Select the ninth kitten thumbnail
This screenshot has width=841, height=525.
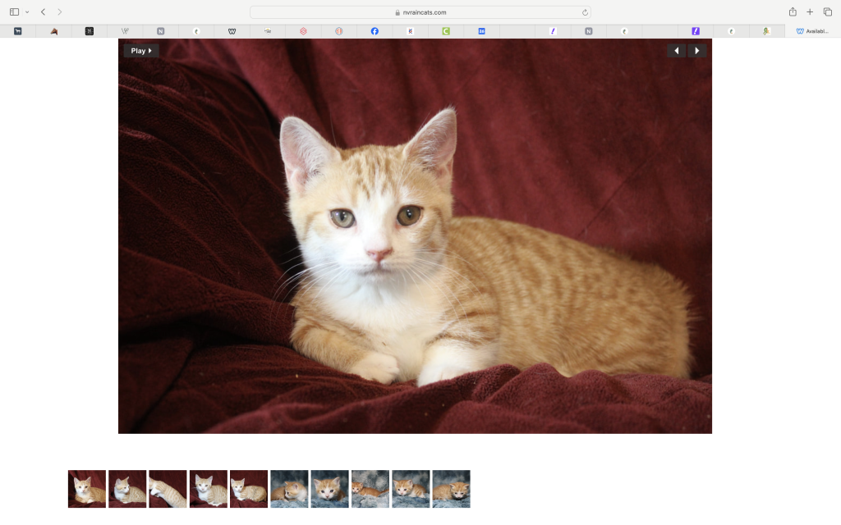[x=411, y=489]
